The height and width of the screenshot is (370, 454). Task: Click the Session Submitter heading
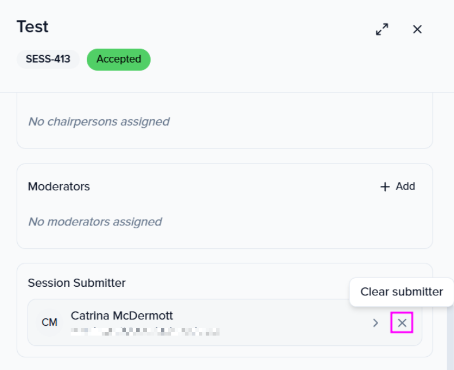[x=76, y=283]
